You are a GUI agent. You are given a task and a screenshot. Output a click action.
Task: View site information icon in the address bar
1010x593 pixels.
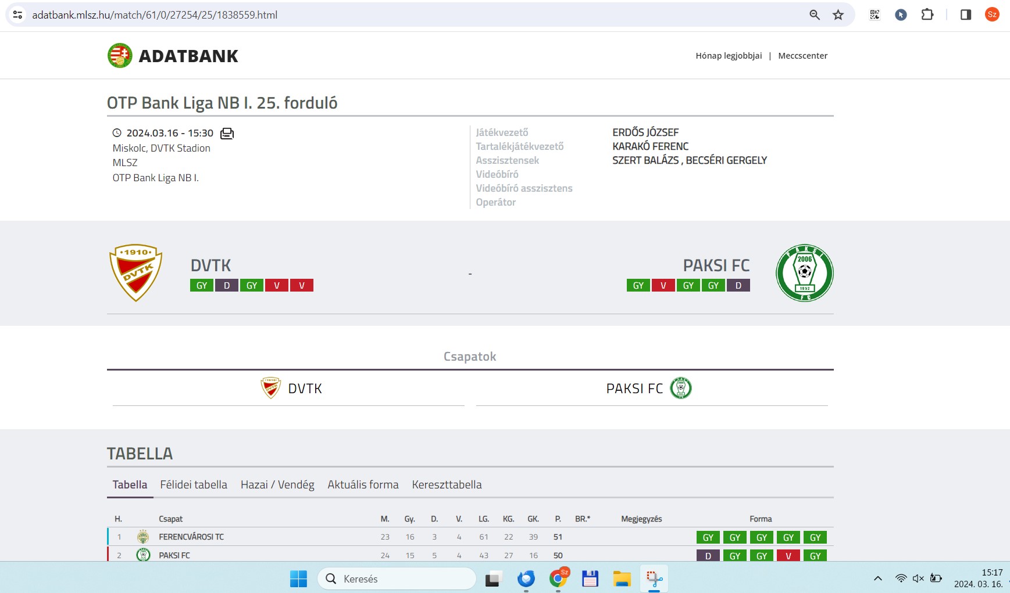tap(18, 15)
